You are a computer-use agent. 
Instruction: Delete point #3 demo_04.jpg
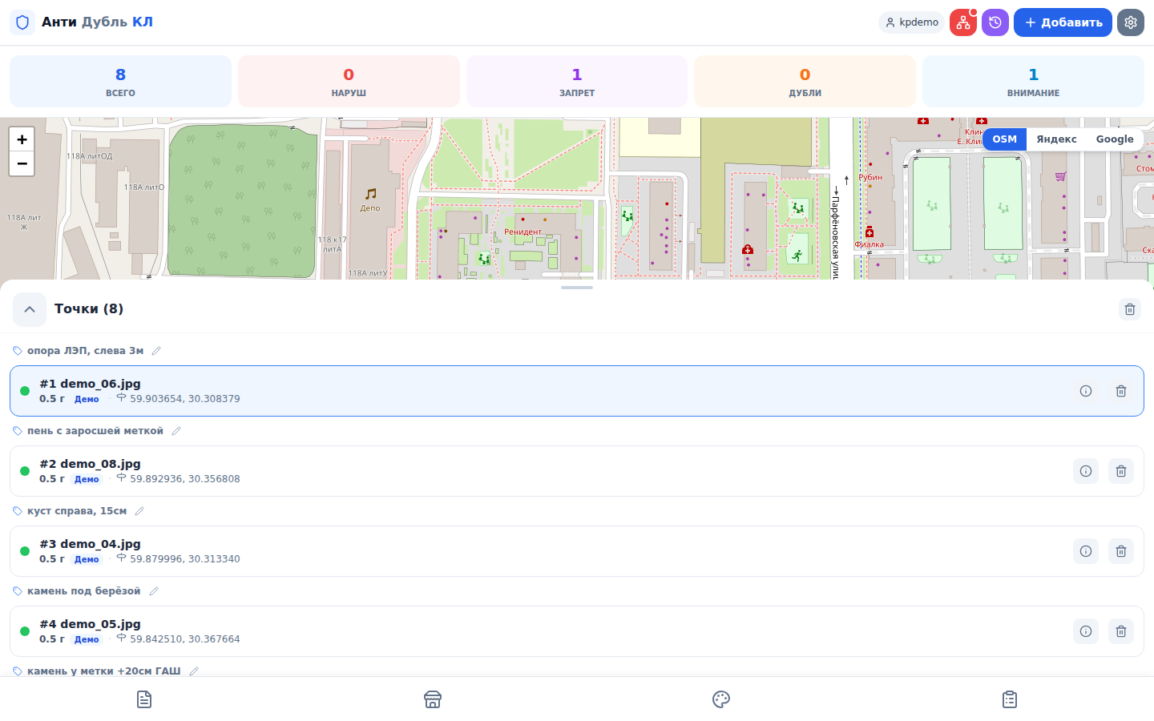tap(1121, 551)
